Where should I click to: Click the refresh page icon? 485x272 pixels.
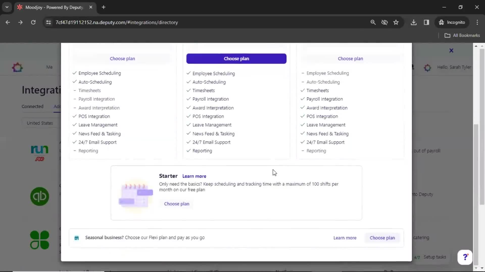tap(33, 22)
